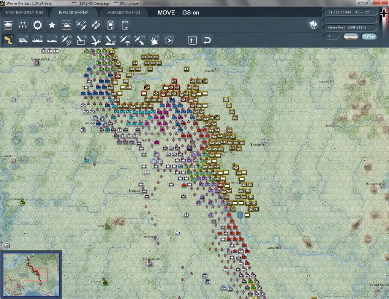
Task: Click the Motor Pool 209K (98K) field
Action: [350, 27]
